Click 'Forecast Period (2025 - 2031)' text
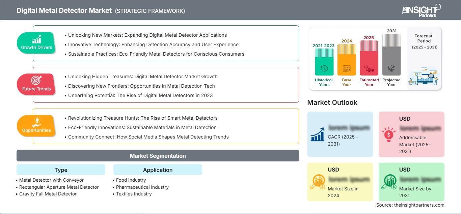 425,41
